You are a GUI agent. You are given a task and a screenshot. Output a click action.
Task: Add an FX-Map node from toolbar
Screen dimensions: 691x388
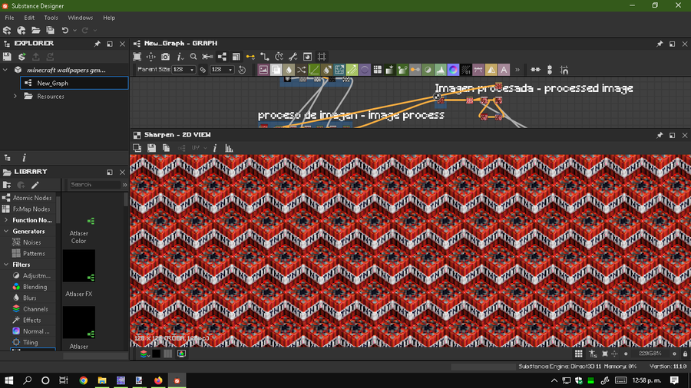coord(377,70)
